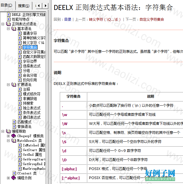Go to next page 自定义字符集合 link
The height and width of the screenshot is (184, 183).
pos(152,19)
